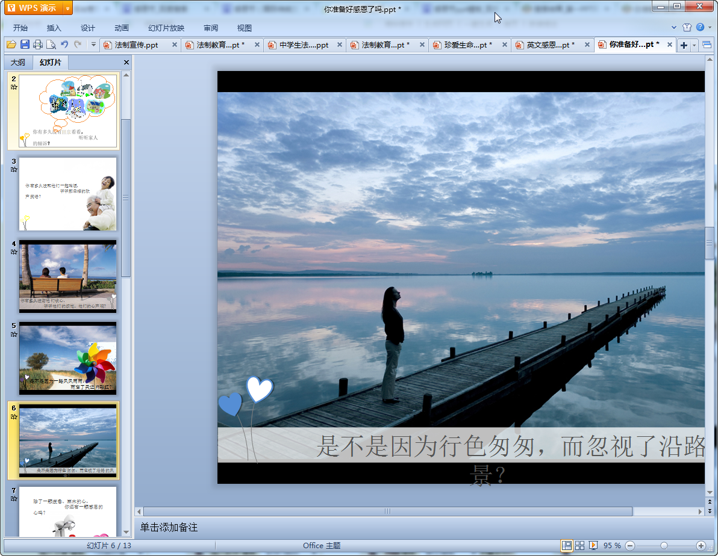
Task: Switch to the 法制宣传.ppt document tab
Action: [136, 45]
